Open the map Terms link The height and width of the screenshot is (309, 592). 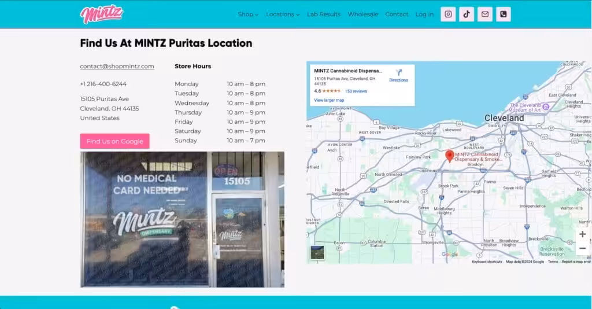tap(553, 262)
